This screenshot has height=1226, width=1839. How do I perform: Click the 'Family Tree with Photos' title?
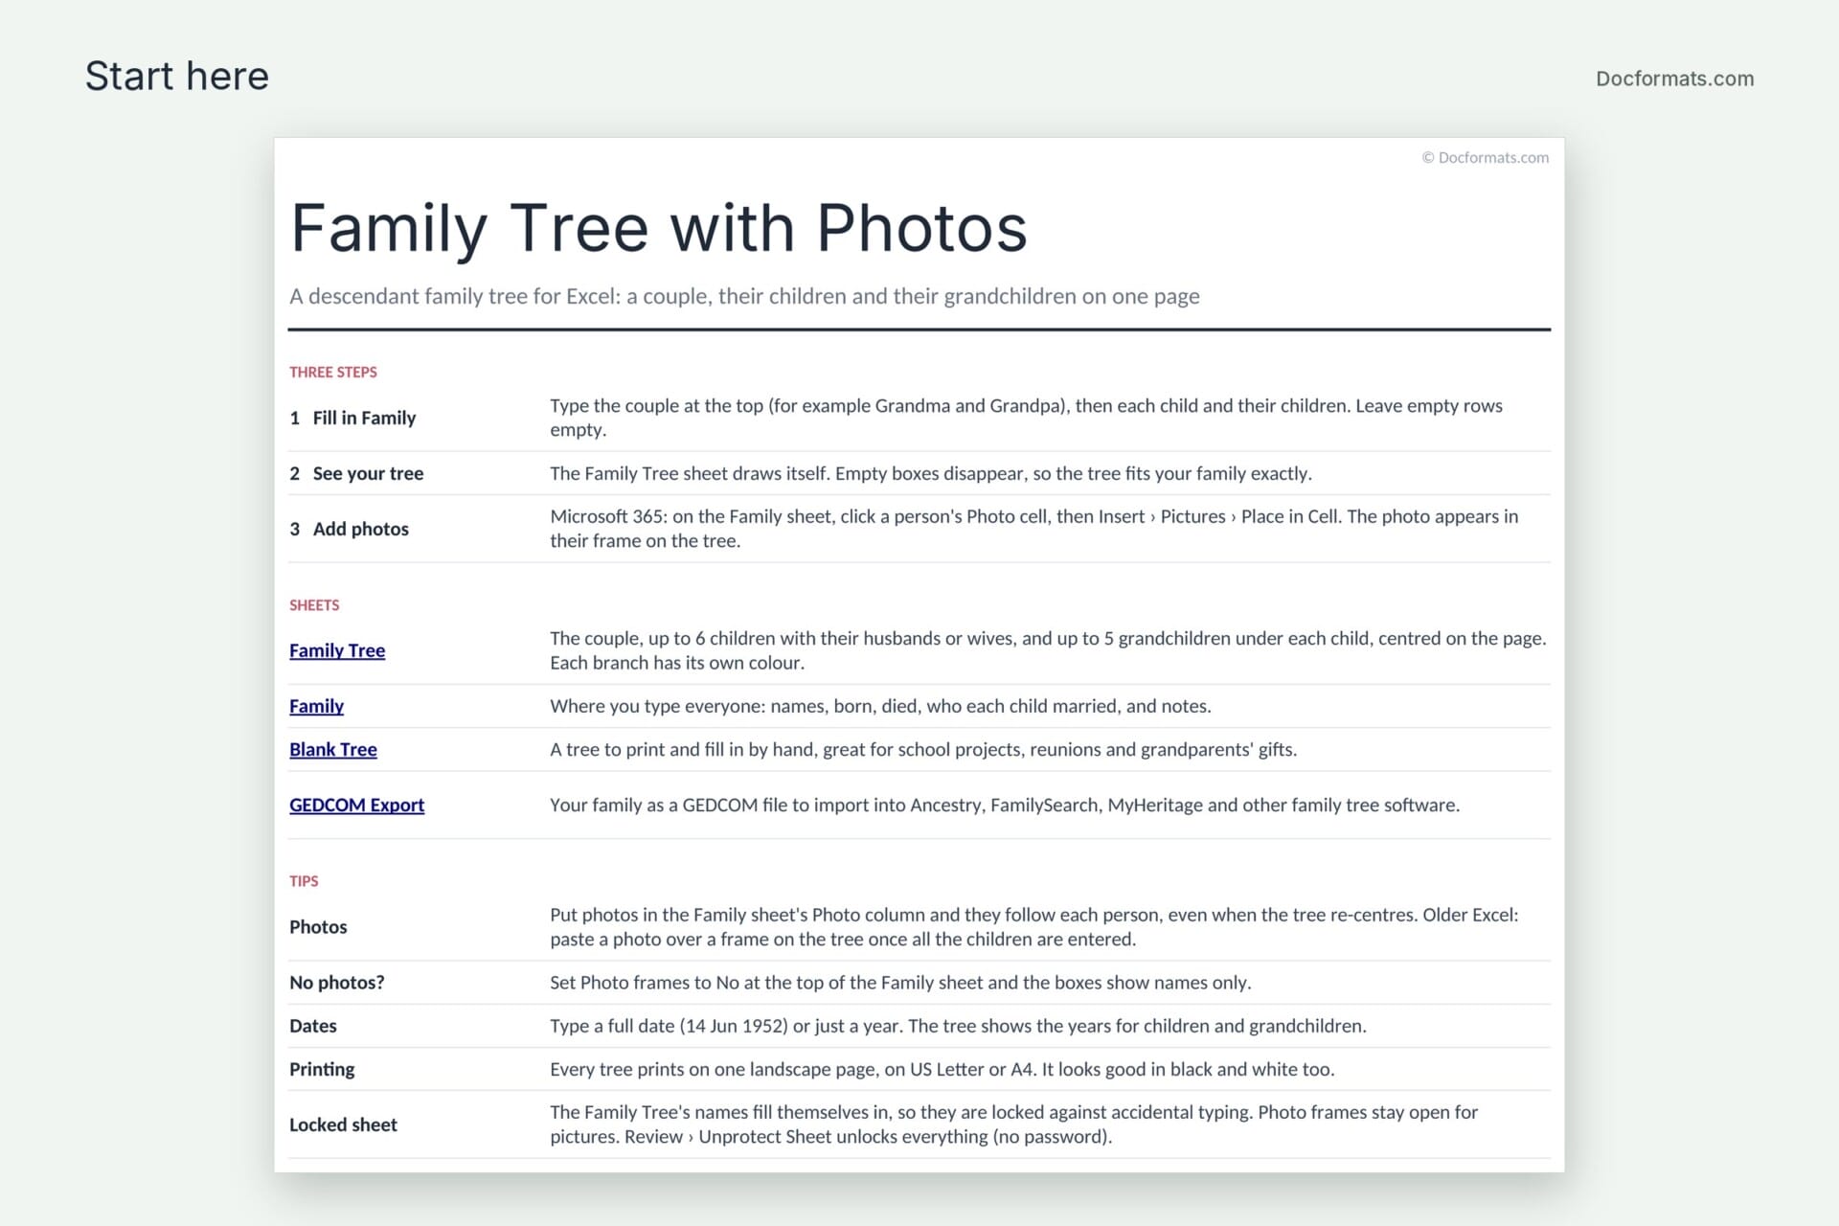tap(659, 228)
